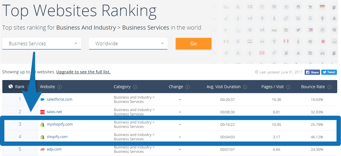The height and width of the screenshot is (156, 341).
Task: Select the 00:20:37 visit duration cell
Action: coord(227,99)
